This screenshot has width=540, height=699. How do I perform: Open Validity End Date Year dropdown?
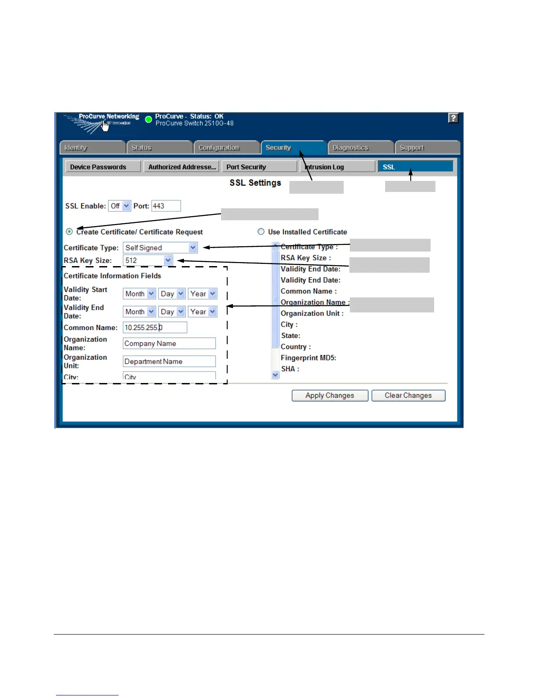pyautogui.click(x=202, y=312)
